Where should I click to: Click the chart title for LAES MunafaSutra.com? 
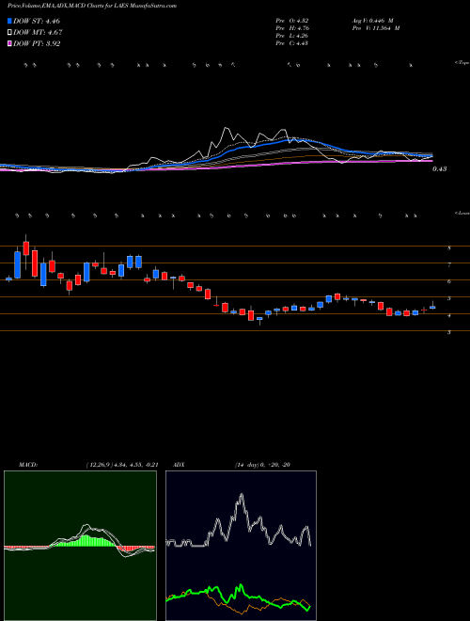click(92, 6)
